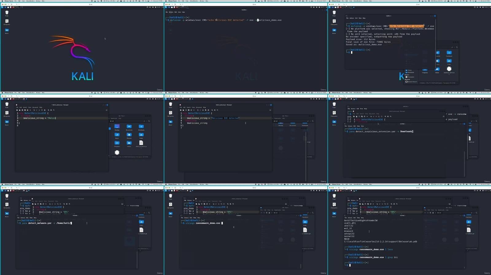Select gear executable file next to 'Malici' editor

pos(117,152)
